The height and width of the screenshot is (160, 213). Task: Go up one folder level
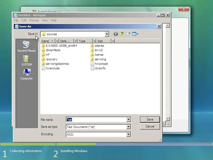(x=122, y=34)
